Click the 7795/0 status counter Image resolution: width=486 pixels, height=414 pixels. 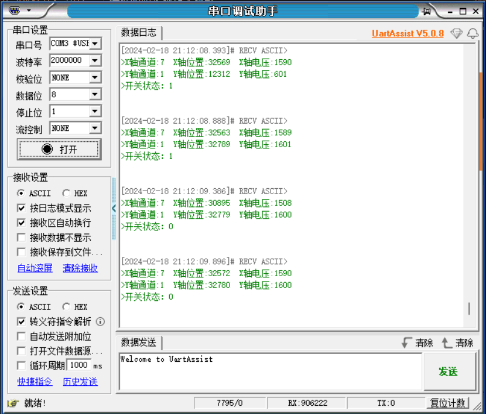[230, 403]
